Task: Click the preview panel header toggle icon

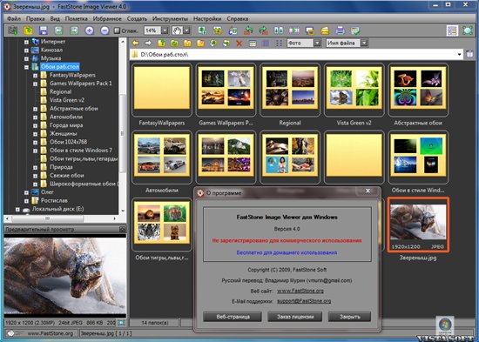Action: [x=122, y=229]
